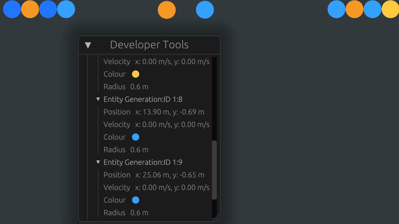Click the second dark blue ball in the left cluster
399x224 pixels.
(48, 9)
